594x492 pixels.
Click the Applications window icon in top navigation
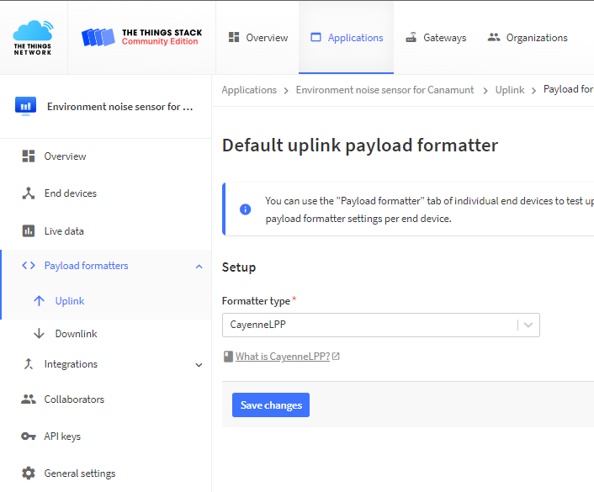coord(316,37)
